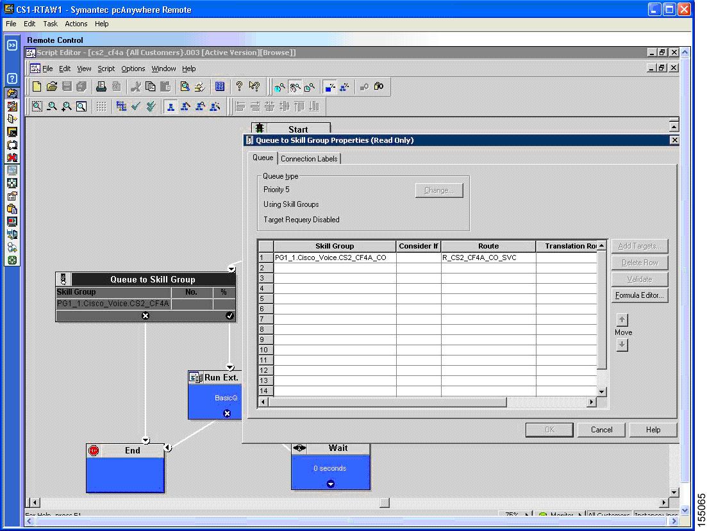
Task: Click the What's This pointer-help icon
Action: click(x=254, y=86)
